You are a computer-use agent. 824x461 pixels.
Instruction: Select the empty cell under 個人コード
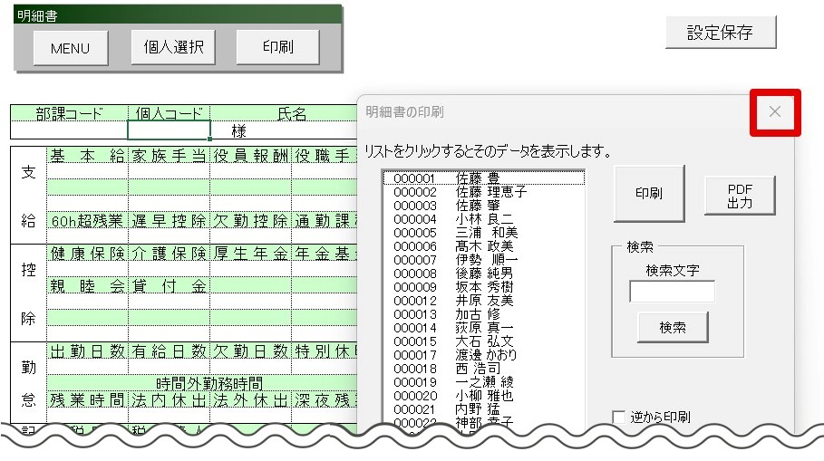tap(169, 130)
